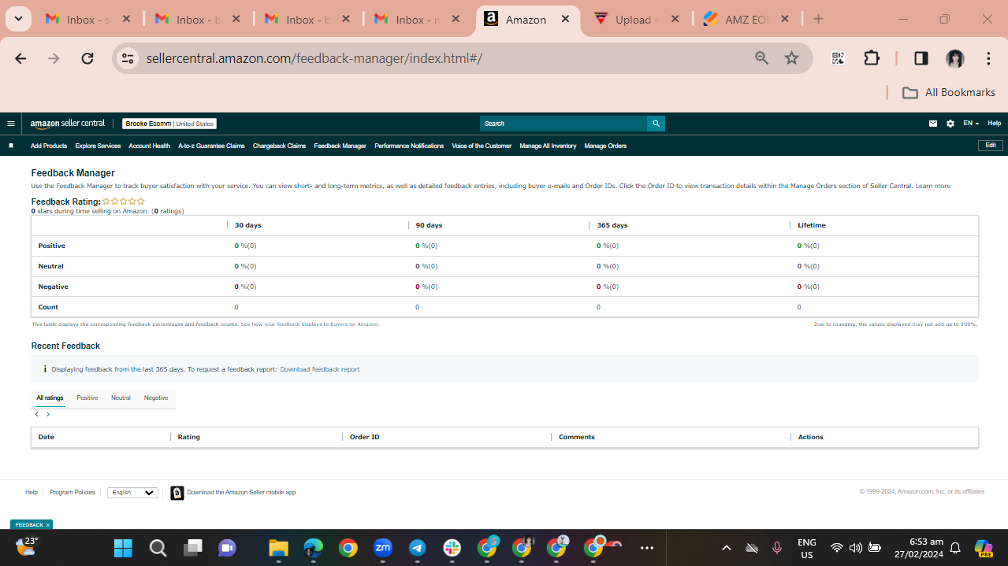
Task: Open the settings gear icon in Seller Central
Action: tap(950, 124)
